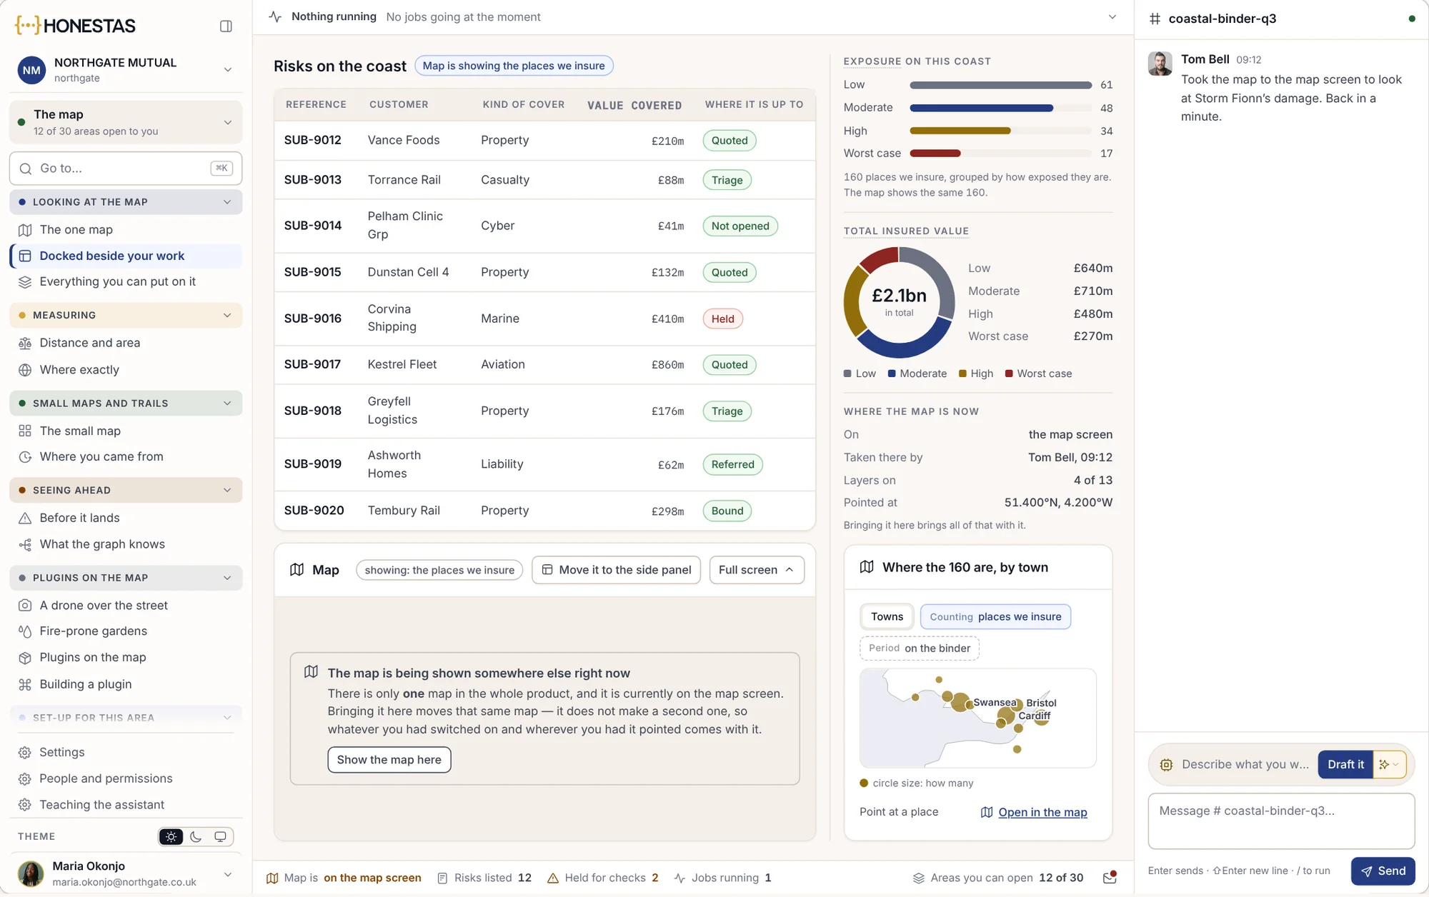Expand the jobs bar chevron at top
Image resolution: width=1429 pixels, height=897 pixels.
(x=1112, y=17)
